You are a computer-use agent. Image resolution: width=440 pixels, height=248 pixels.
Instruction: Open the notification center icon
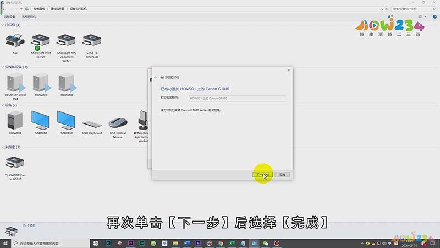point(432,244)
